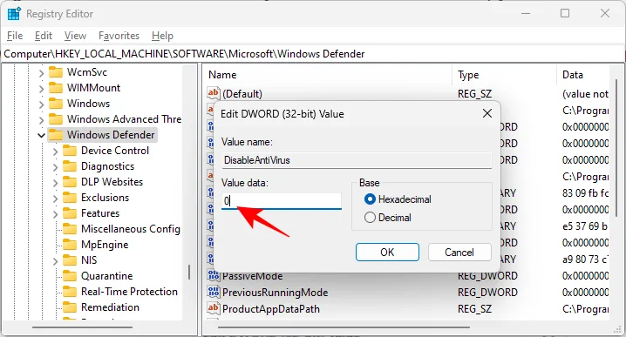626x337 pixels.
Task: Expand the Features subkey
Action: click(x=56, y=213)
